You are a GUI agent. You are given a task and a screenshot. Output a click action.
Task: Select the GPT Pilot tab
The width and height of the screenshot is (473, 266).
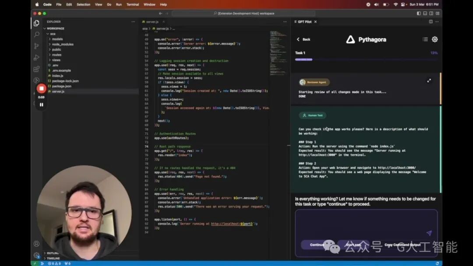click(305, 22)
